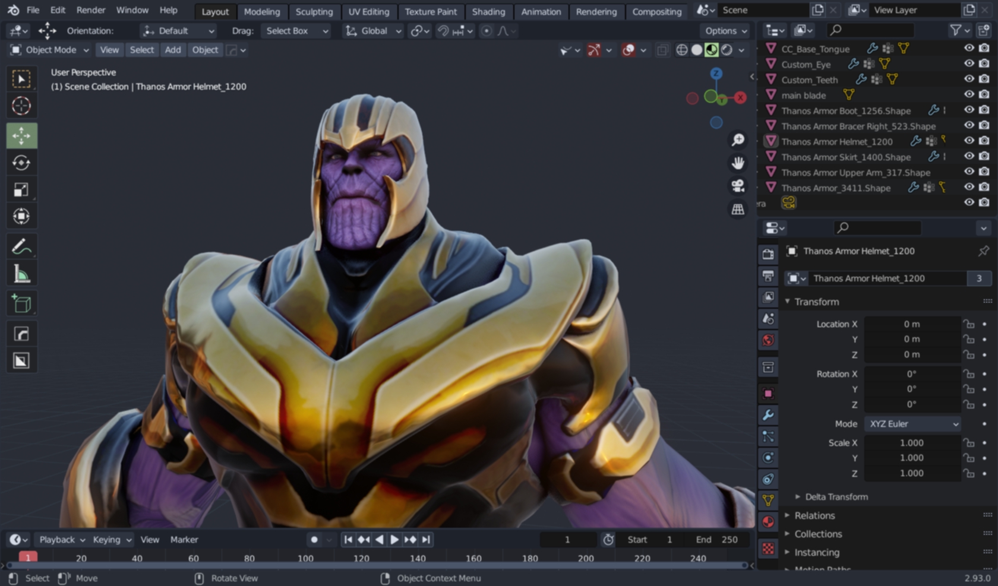Open the Render menu
This screenshot has height=586, width=998.
pyautogui.click(x=91, y=10)
